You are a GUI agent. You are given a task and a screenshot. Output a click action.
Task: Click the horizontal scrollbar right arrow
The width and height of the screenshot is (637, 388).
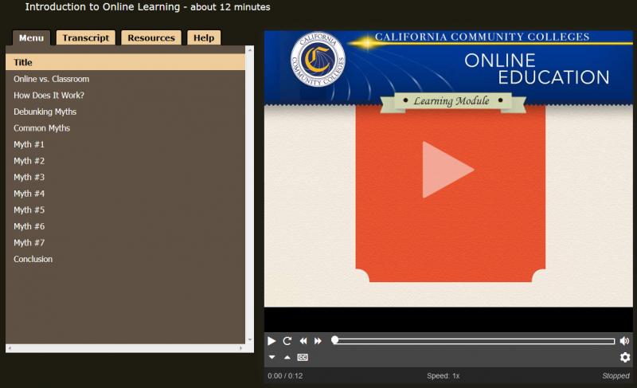point(241,348)
